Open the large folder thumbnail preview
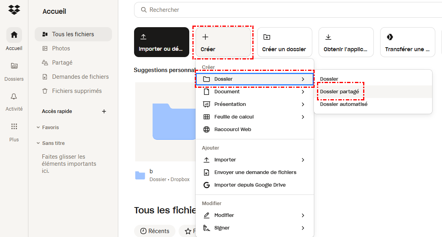The height and width of the screenshot is (237, 442). tap(166, 122)
